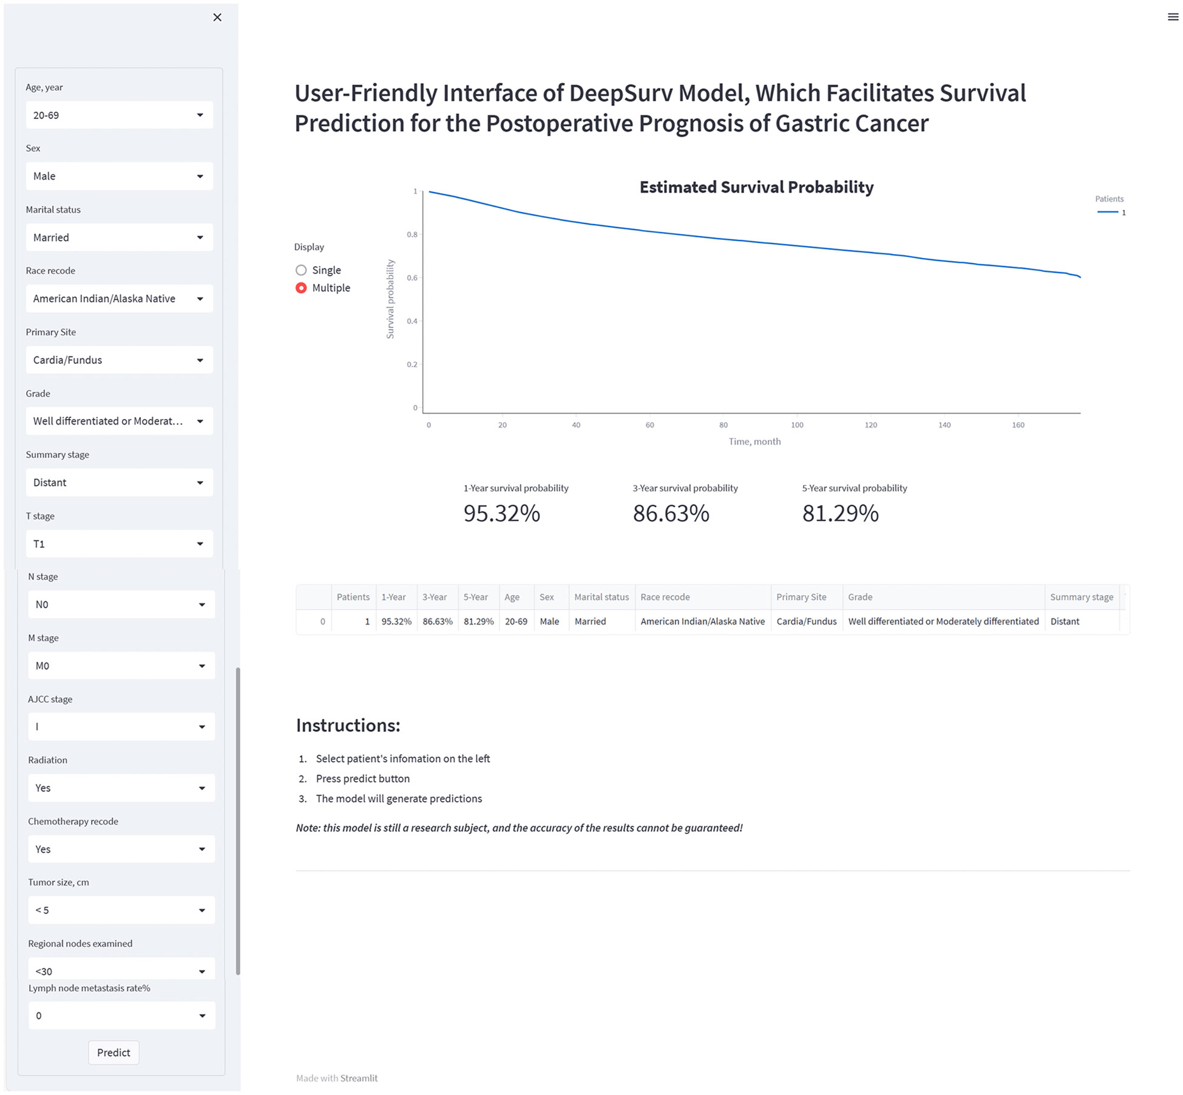Expand the Regional nodes examined dropdown
This screenshot has width=1183, height=1095.
[121, 969]
